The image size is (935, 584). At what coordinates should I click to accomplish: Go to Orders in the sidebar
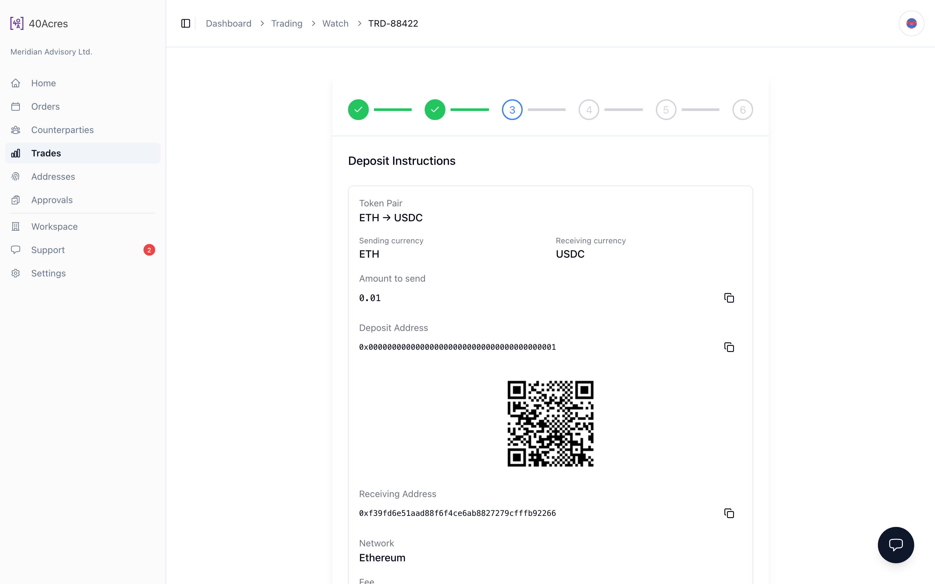click(x=83, y=107)
